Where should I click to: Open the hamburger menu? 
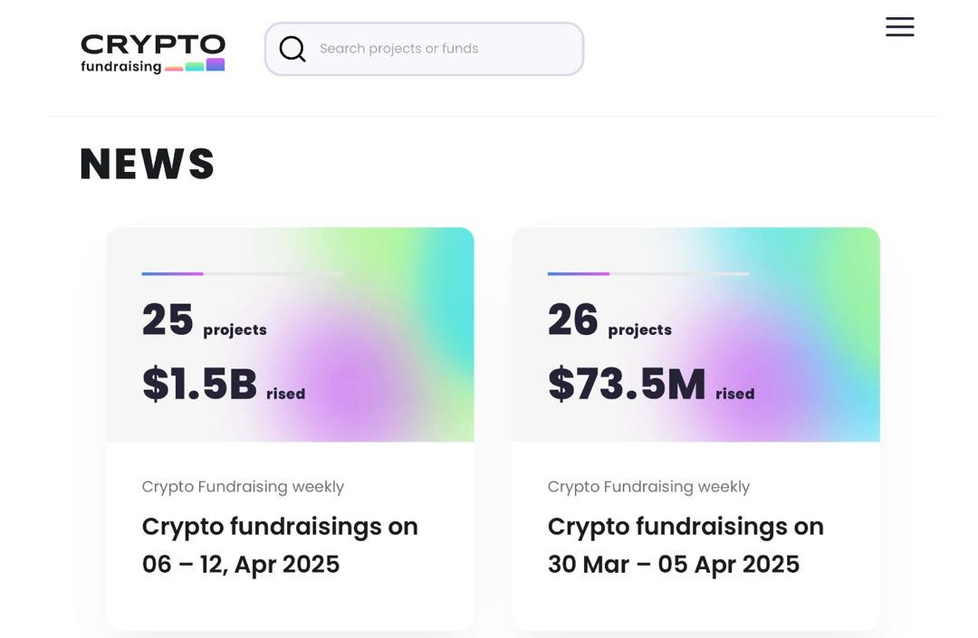click(x=899, y=27)
